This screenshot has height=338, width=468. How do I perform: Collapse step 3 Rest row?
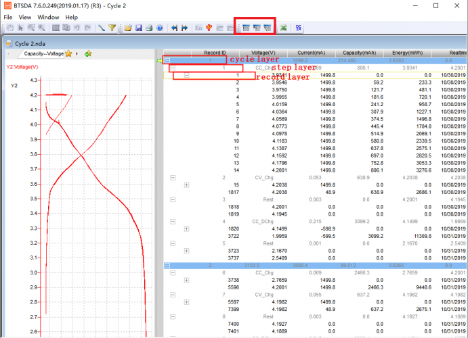point(173,199)
